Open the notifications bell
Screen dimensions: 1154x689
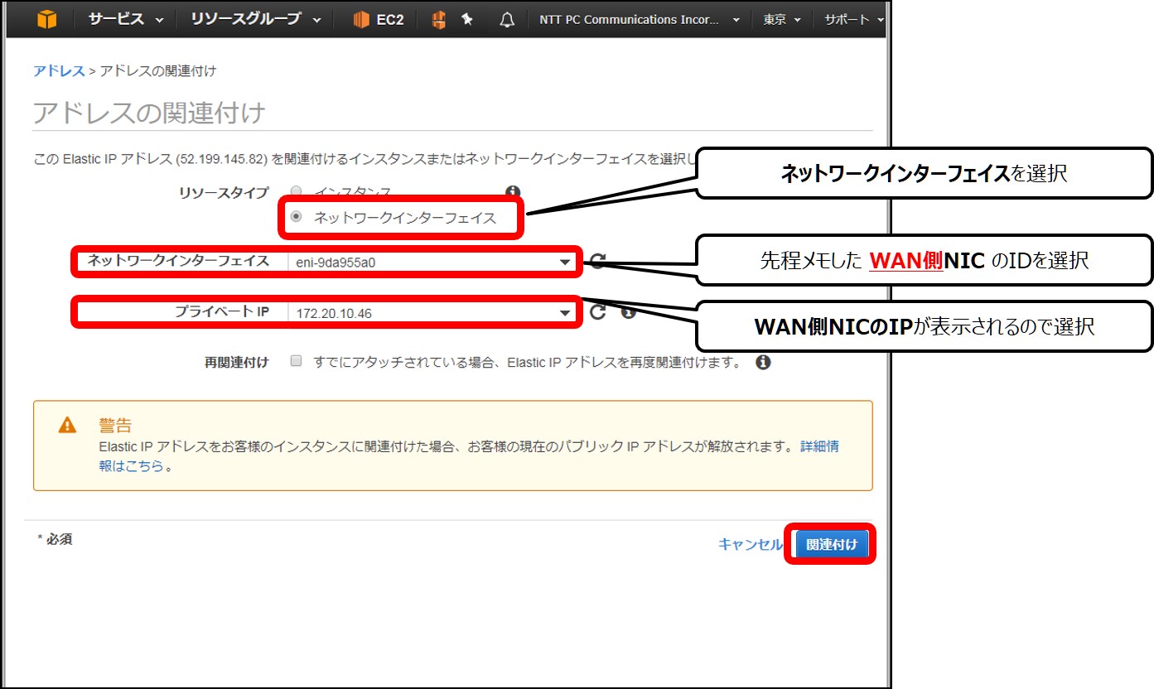click(507, 20)
